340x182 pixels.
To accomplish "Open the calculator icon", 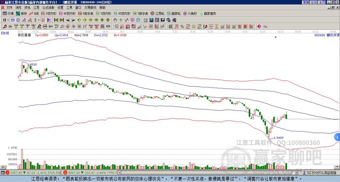I will point(151,20).
